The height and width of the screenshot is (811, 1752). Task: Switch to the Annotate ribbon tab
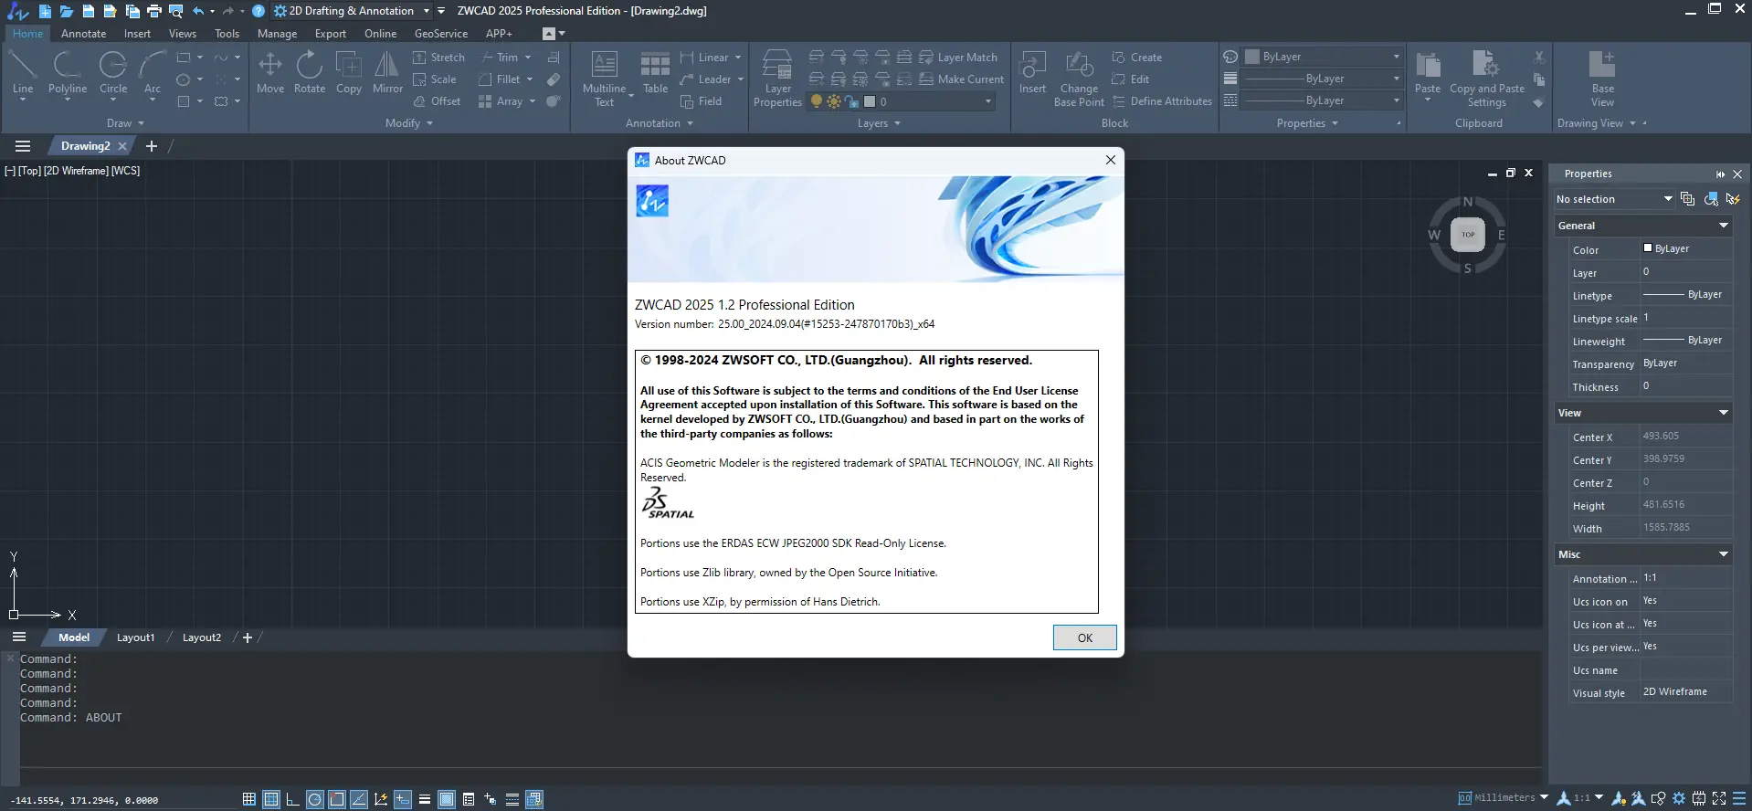click(x=83, y=34)
